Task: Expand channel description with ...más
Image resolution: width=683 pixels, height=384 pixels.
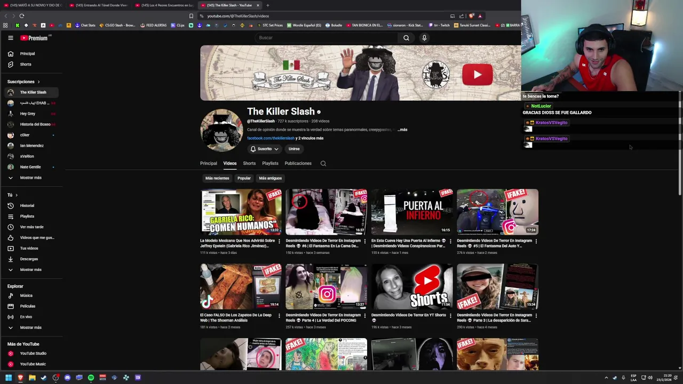Action: (402, 130)
